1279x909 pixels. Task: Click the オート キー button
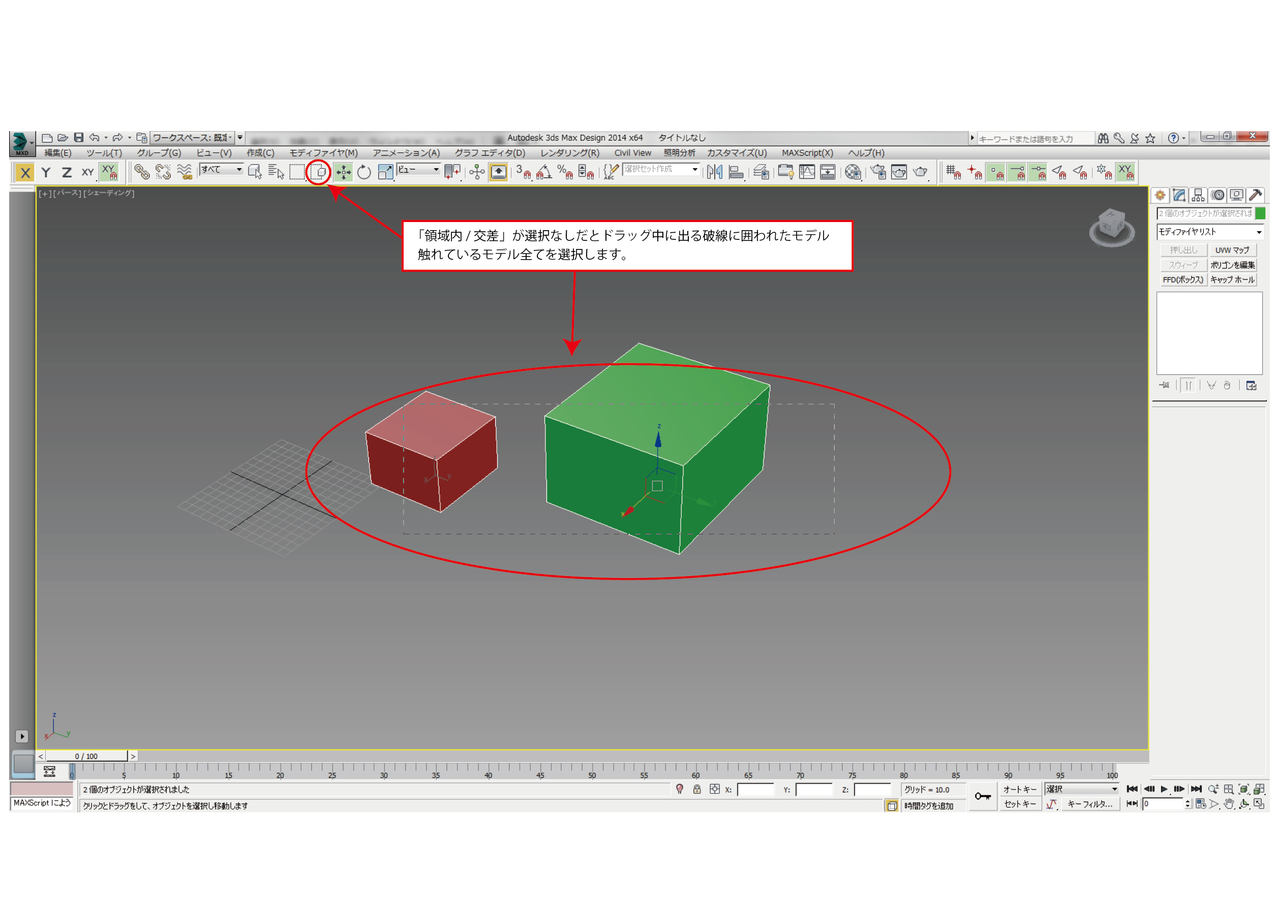[1019, 789]
